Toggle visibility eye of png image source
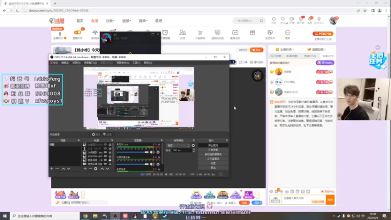 105,153
